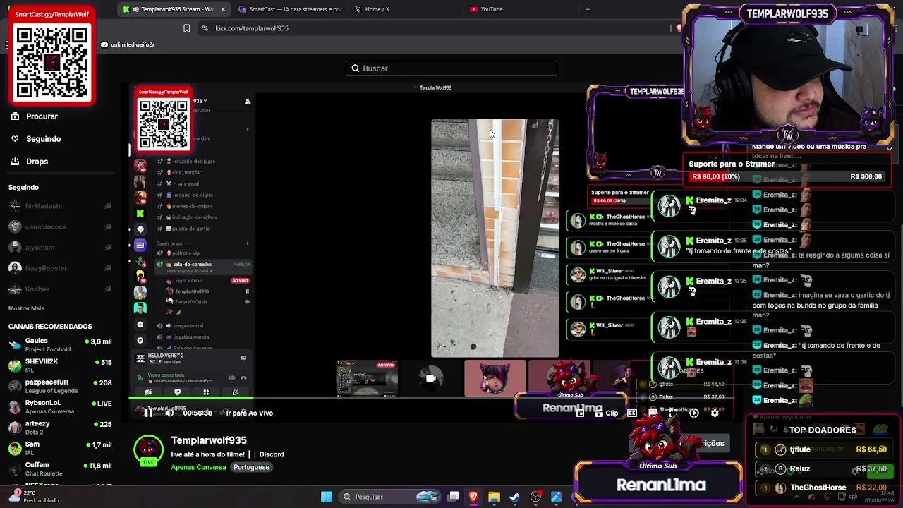Open the Home / X browser tab
The height and width of the screenshot is (508, 903).
(402, 9)
